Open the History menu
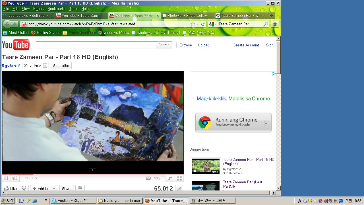Screen dimensions: 364x205 pyautogui.click(x=39, y=9)
